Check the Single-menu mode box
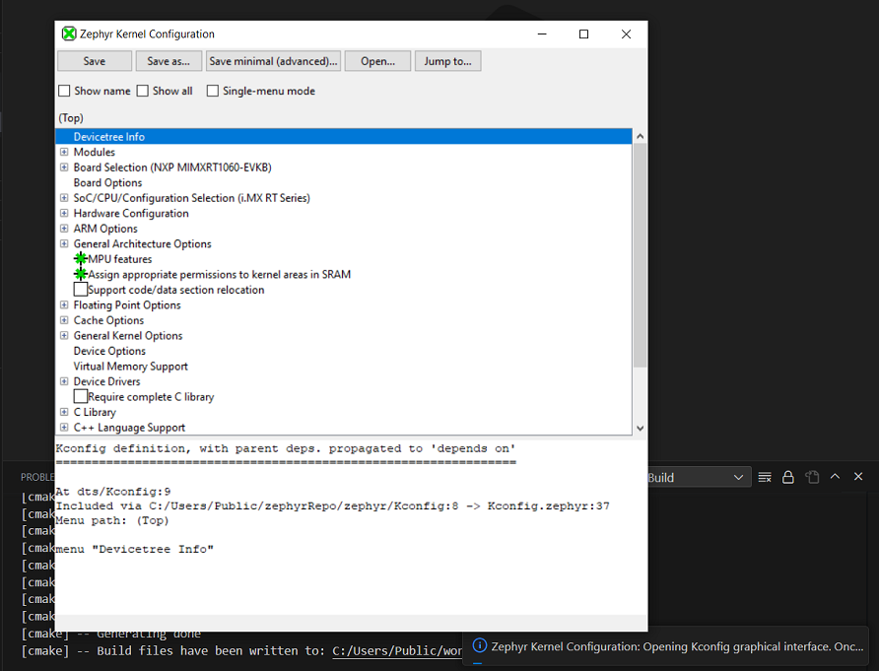 [x=212, y=91]
